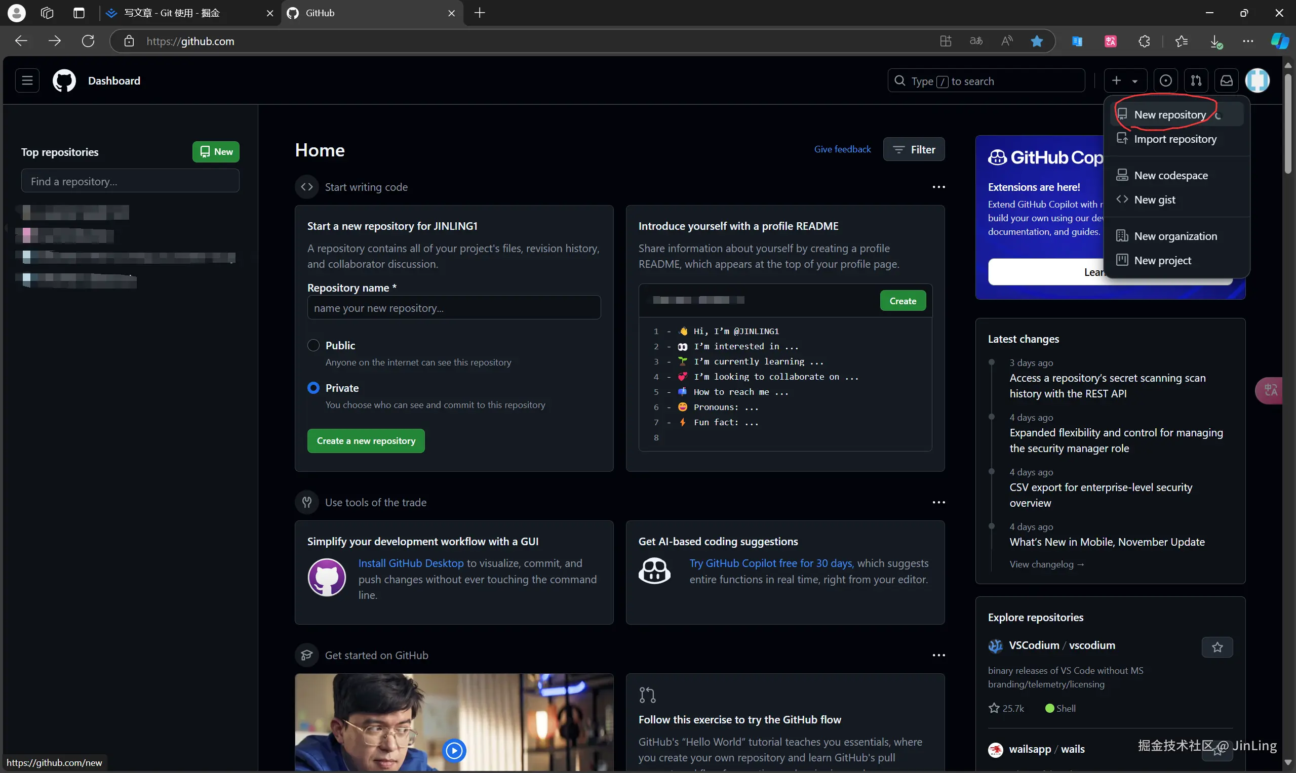The height and width of the screenshot is (773, 1296).
Task: Select the Public visibility radio button
Action: pyautogui.click(x=313, y=345)
